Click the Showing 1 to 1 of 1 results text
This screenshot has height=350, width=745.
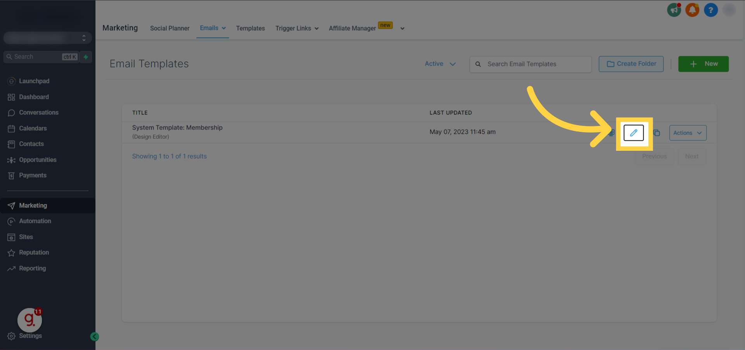click(169, 156)
